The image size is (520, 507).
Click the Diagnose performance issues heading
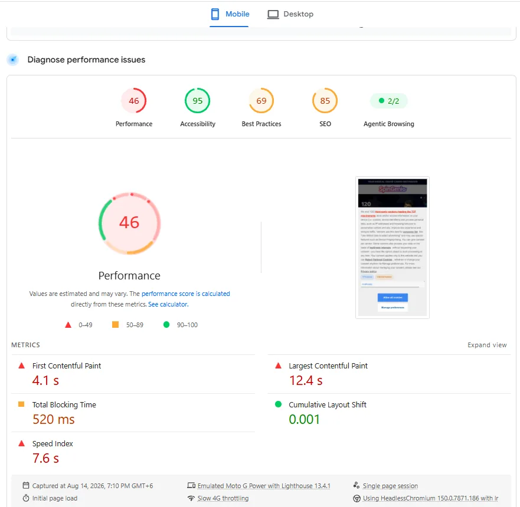[x=86, y=60]
